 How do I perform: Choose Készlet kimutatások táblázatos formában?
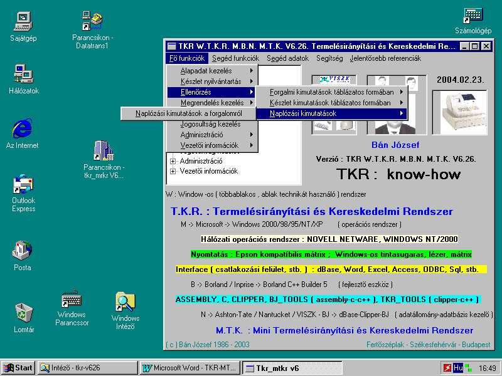332,103
